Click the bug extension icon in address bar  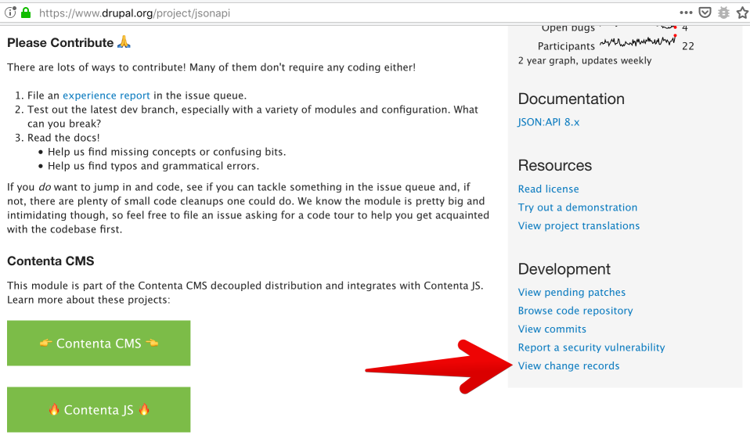coord(724,13)
